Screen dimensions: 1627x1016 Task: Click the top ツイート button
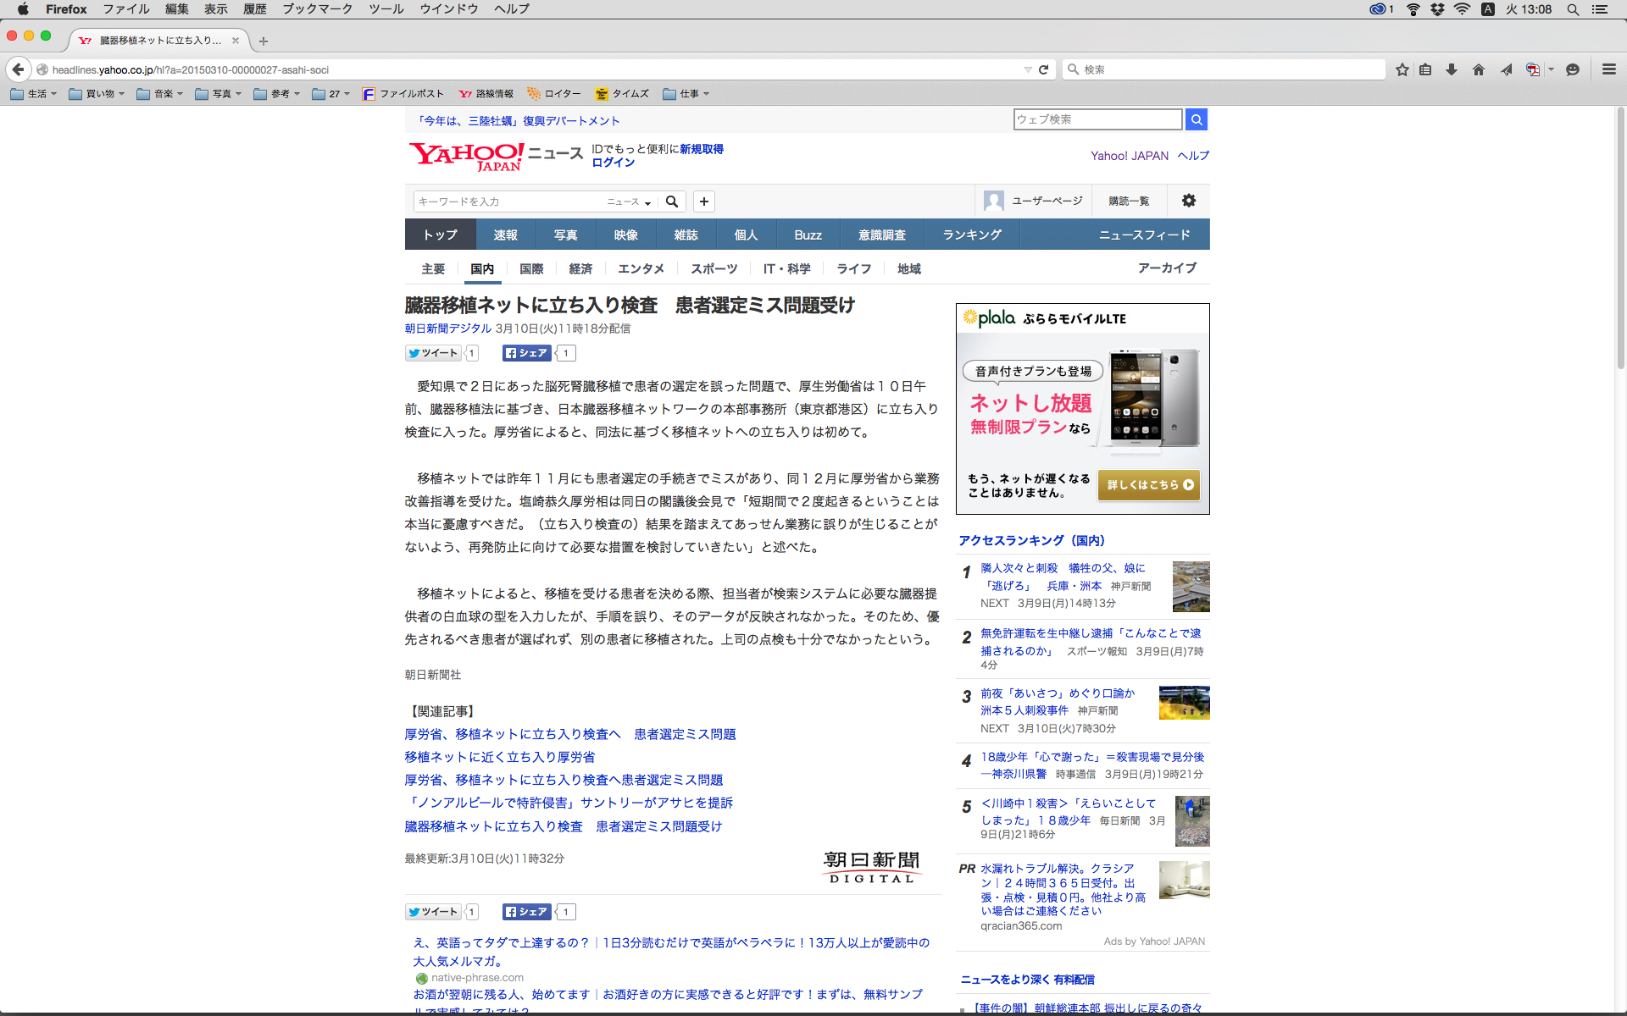433,353
